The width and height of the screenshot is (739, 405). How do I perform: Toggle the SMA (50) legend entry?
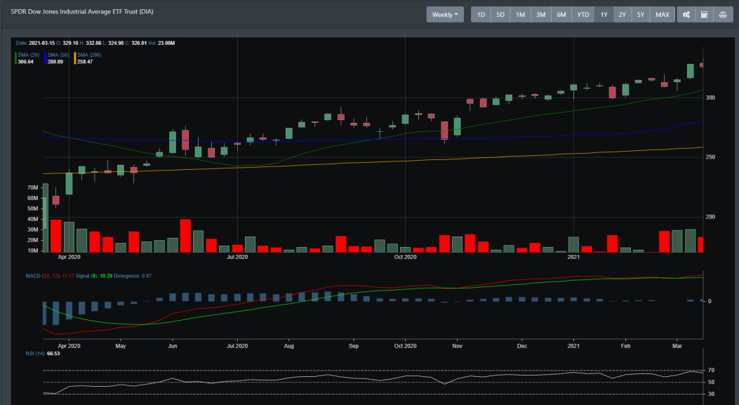(x=57, y=58)
